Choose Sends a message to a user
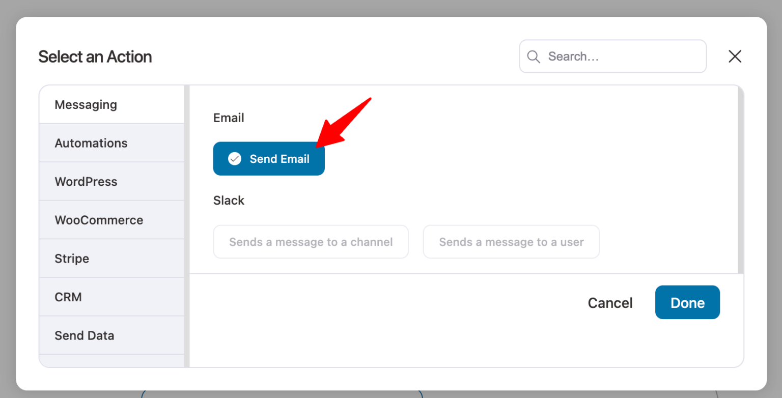Screen dimensions: 782x398 click(x=511, y=242)
